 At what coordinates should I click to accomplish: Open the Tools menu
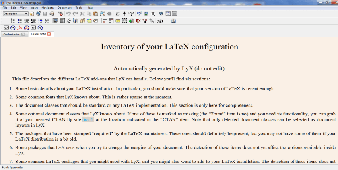point(79,8)
